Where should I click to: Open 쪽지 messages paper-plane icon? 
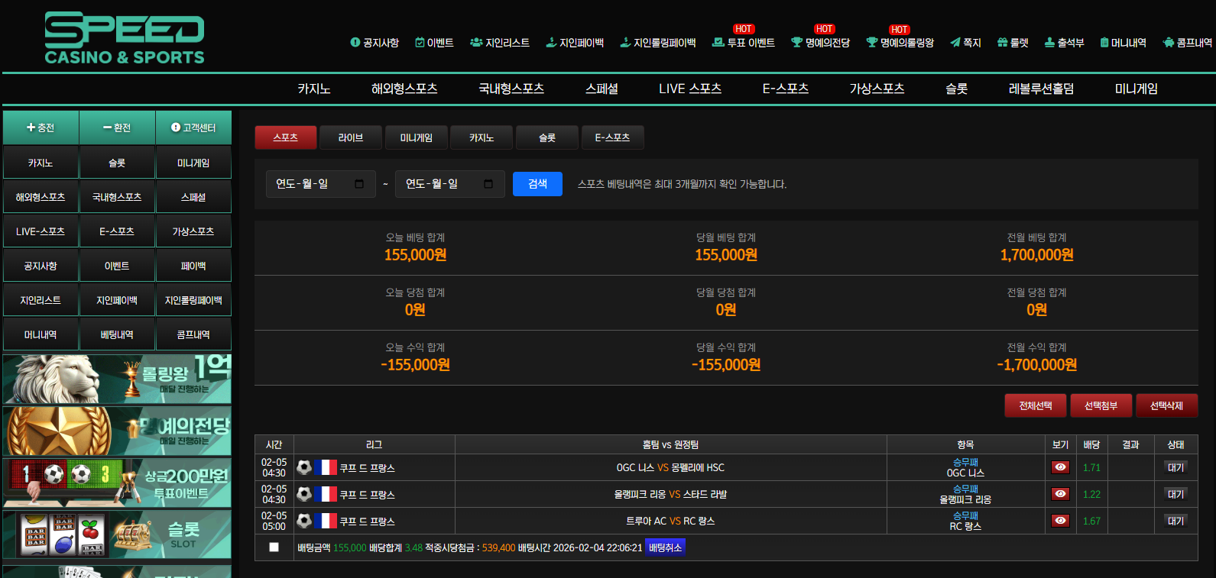pos(955,43)
